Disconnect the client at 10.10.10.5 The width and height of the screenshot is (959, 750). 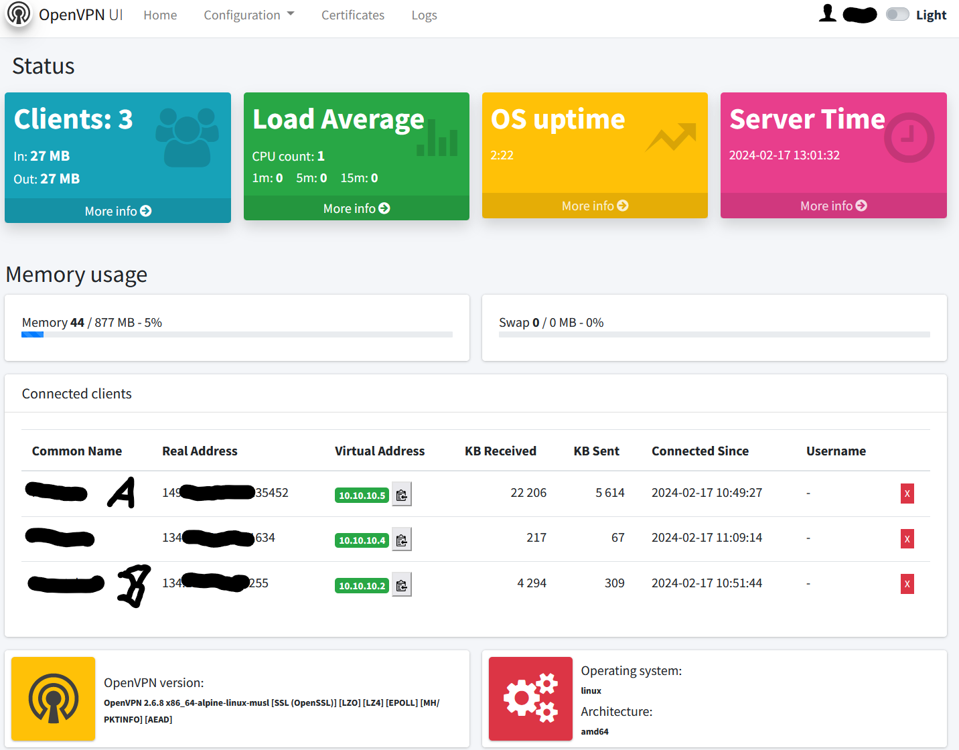pos(907,494)
